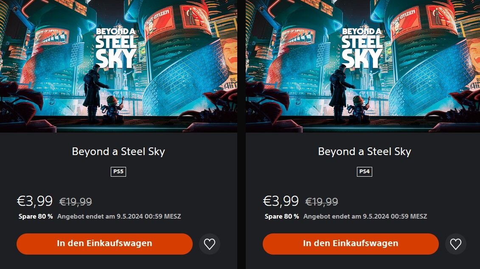
Task: Add PS5 Beyond a Steel Sky to cart
Action: 104,244
